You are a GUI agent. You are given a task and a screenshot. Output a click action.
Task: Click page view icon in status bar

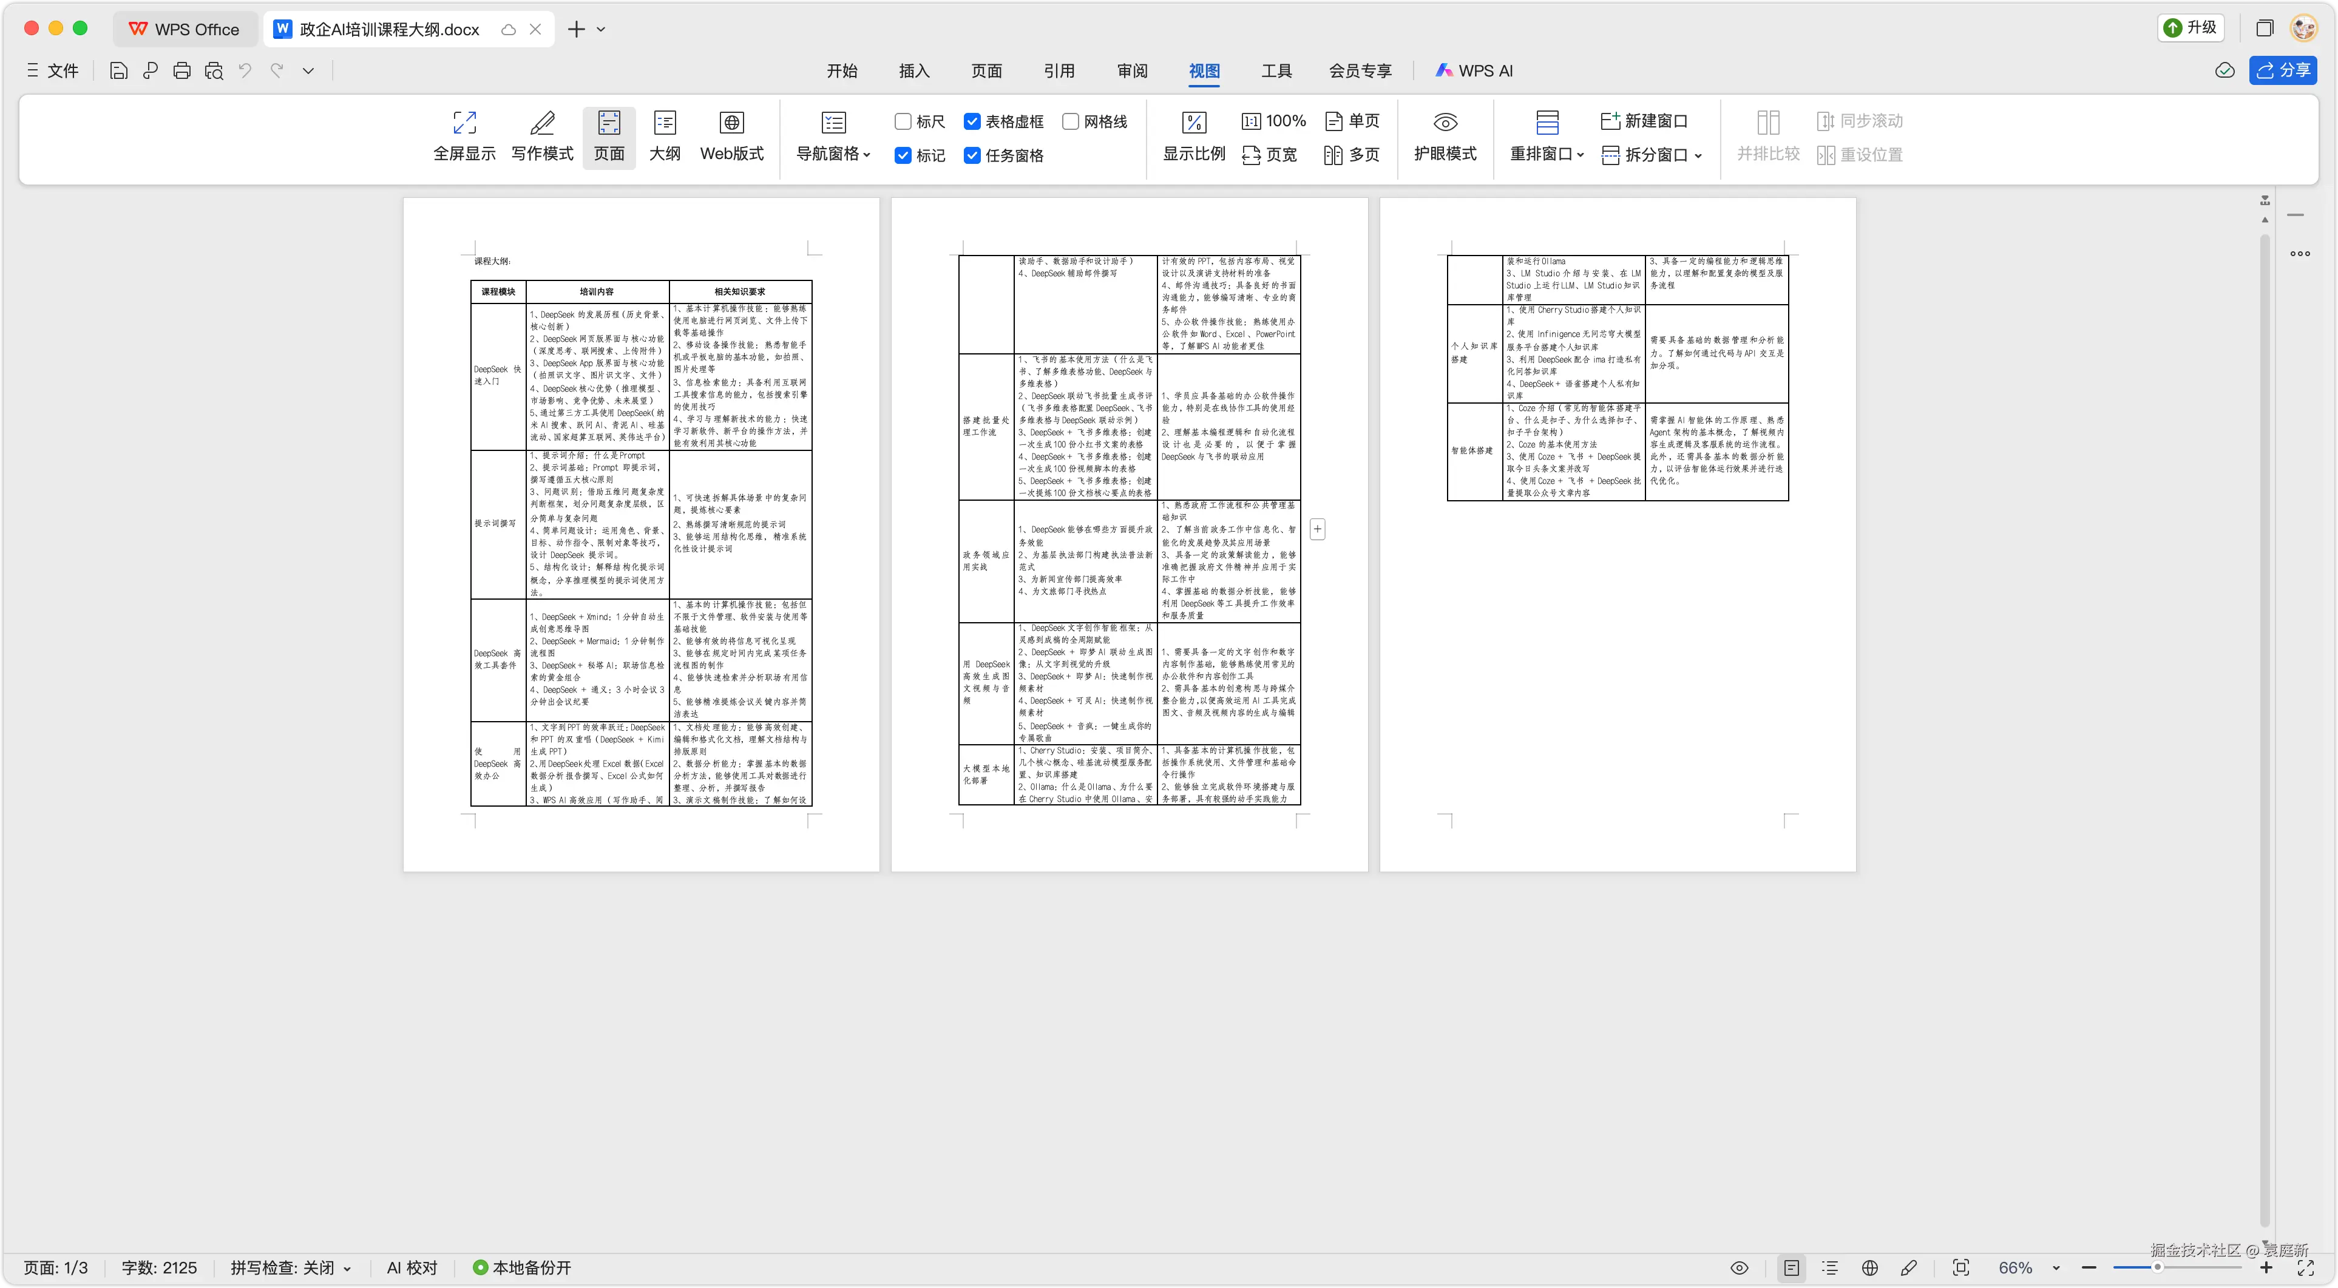click(1791, 1267)
